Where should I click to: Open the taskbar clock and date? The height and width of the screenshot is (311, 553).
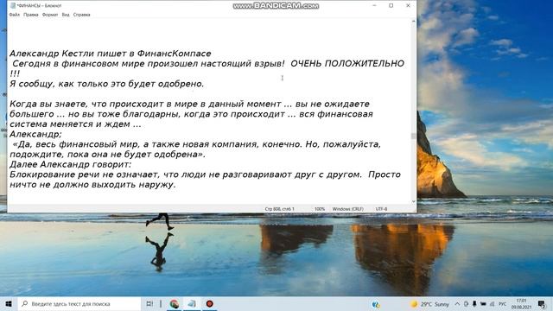click(x=521, y=304)
